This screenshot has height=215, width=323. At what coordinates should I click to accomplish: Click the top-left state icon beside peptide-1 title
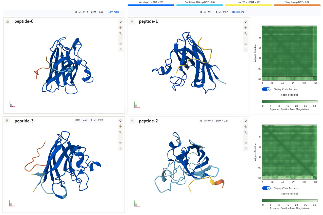[132, 22]
